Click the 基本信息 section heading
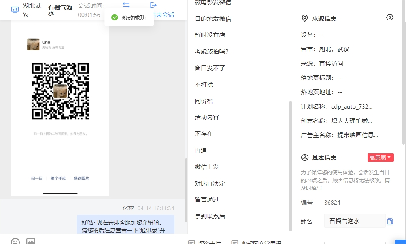406x244 pixels. [x=324, y=158]
